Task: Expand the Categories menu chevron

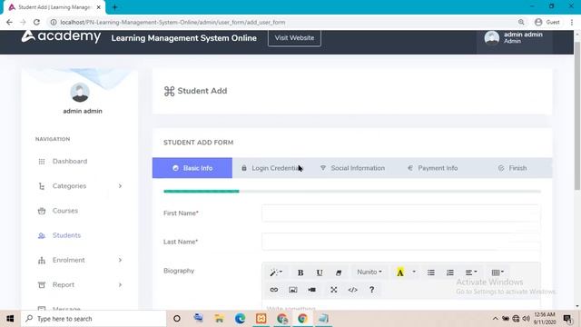Action: pos(120,185)
